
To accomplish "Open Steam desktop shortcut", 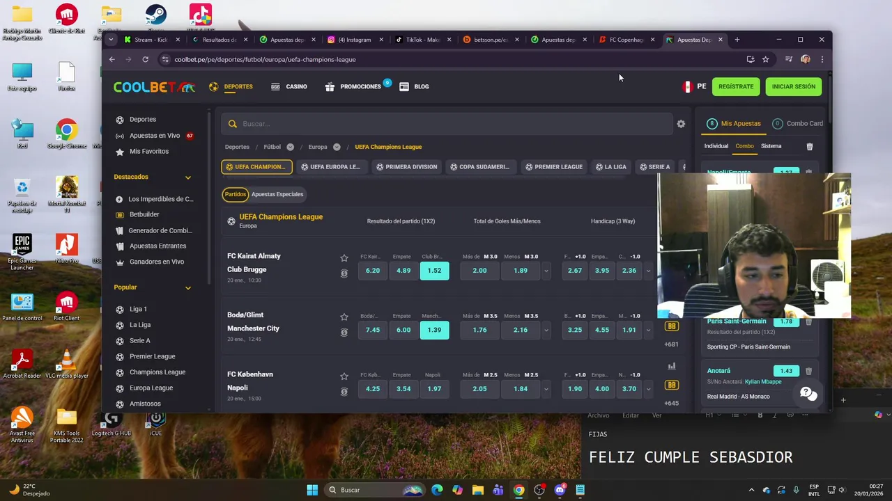I will (155, 17).
